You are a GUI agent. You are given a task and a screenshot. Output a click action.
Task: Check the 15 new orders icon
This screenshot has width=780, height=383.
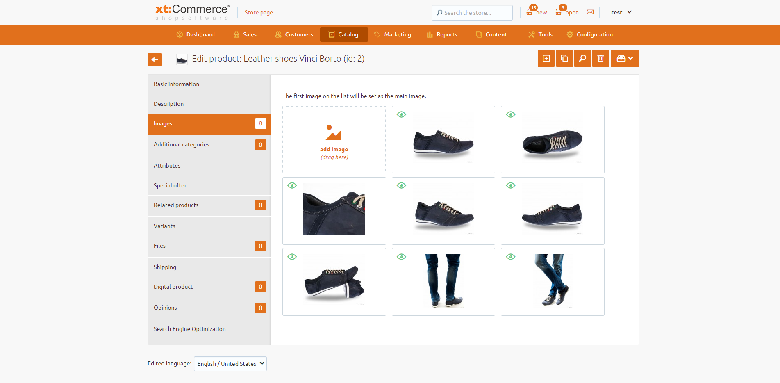tap(531, 11)
